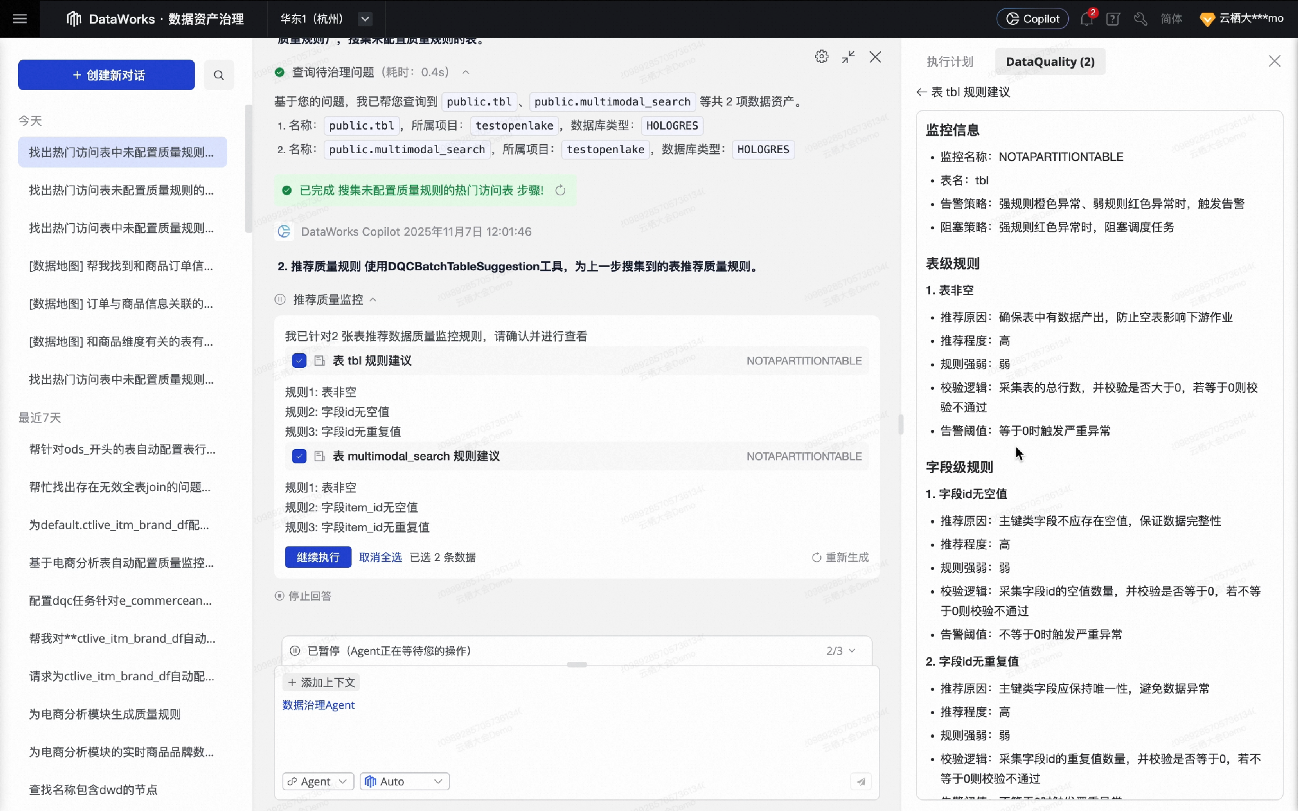The height and width of the screenshot is (811, 1298).
Task: Switch to the DataQuality (2) tab
Action: point(1049,61)
